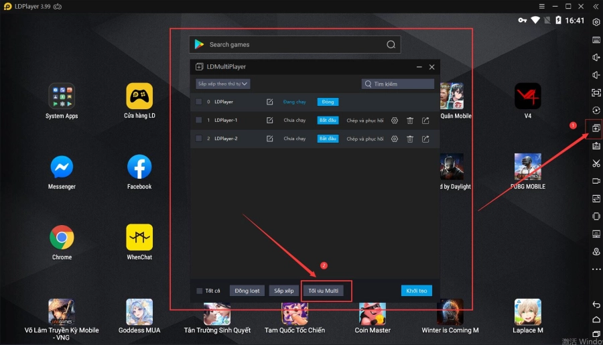603x345 pixels.
Task: Create shortcut for LDPlayer-1 via export icon
Action: pyautogui.click(x=425, y=121)
